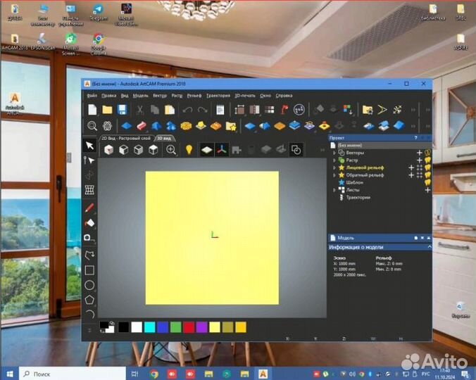Image resolution: width=476 pixels, height=380 pixels.
Task: Open the Справка menu
Action: [284, 96]
